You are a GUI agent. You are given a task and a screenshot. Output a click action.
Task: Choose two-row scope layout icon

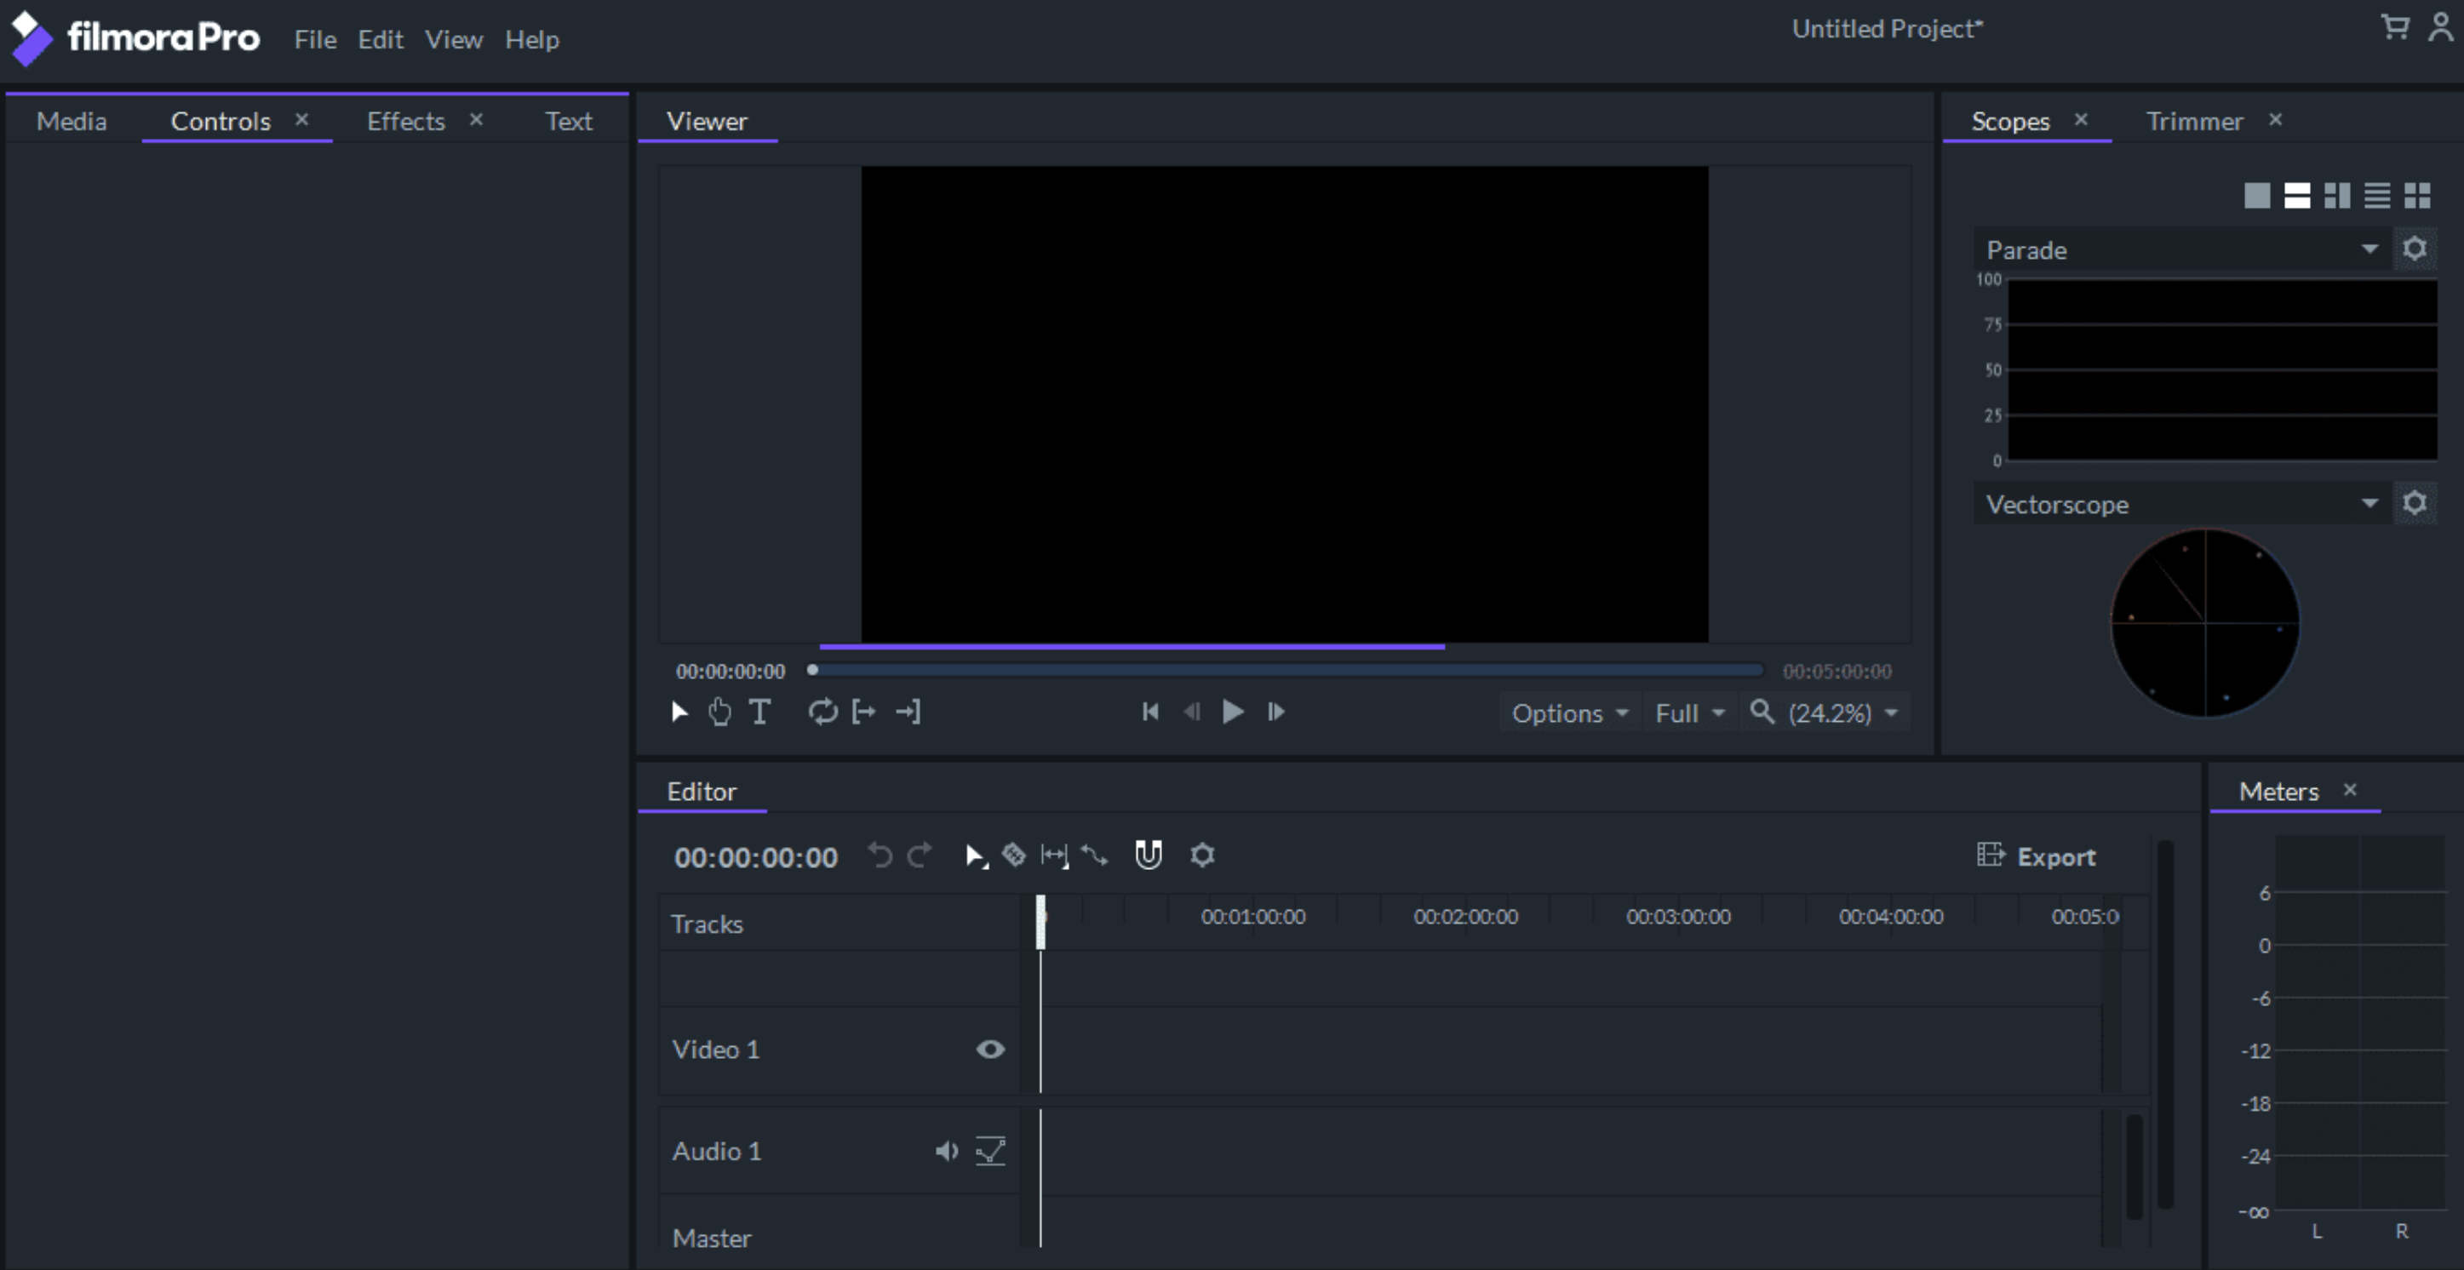click(2298, 195)
